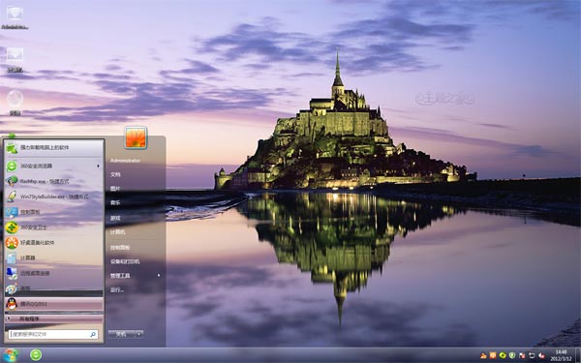Viewport: 581px width, 363px height.
Task: Launch 腾讯QQ2011 from Start menu
Action: pyautogui.click(x=54, y=304)
